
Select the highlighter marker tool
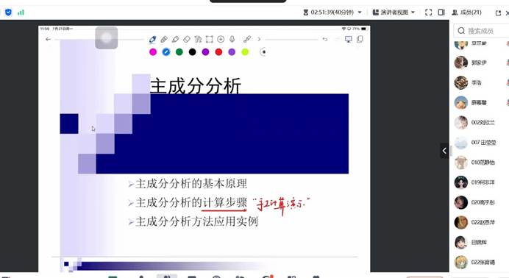175,39
